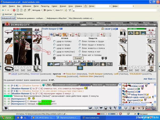Activate the blue snowflake ability icon below the skill row
This screenshot has width=160, height=120.
coord(80,68)
